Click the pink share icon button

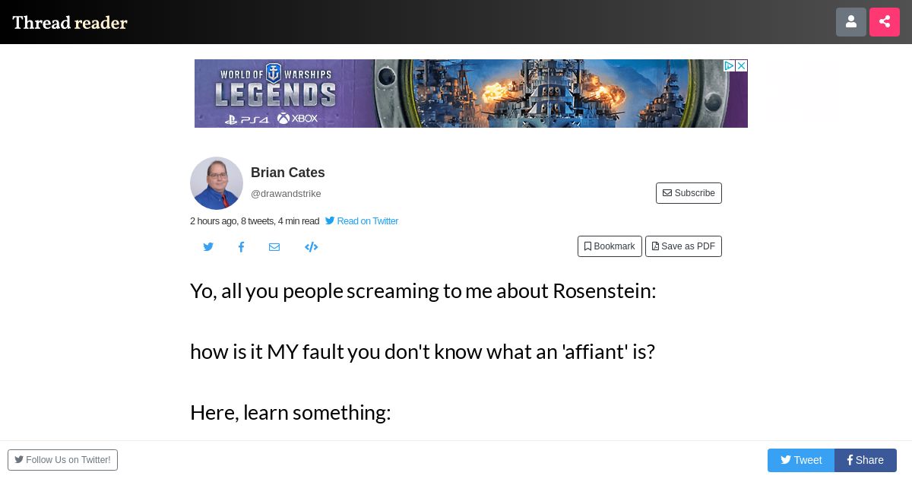(885, 22)
